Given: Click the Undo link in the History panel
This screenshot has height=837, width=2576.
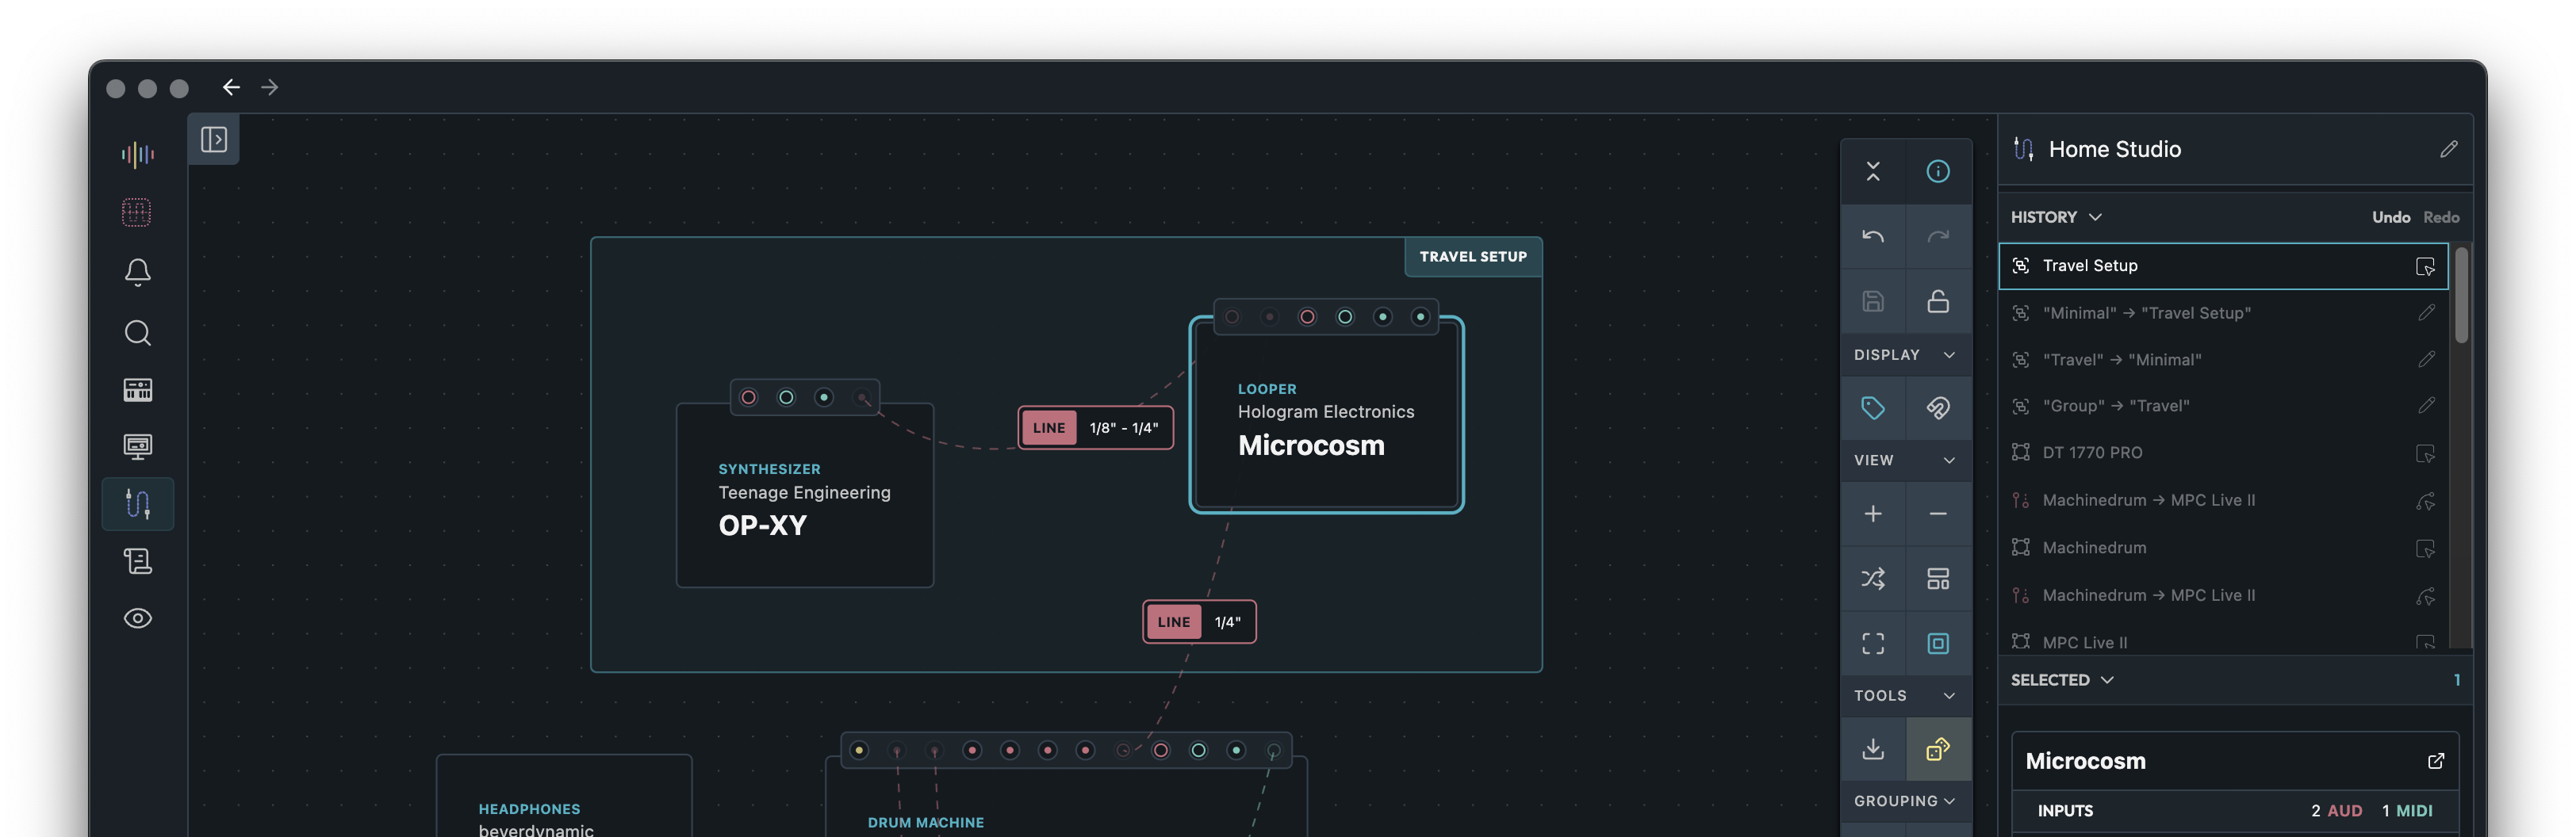Looking at the screenshot, I should point(2391,216).
